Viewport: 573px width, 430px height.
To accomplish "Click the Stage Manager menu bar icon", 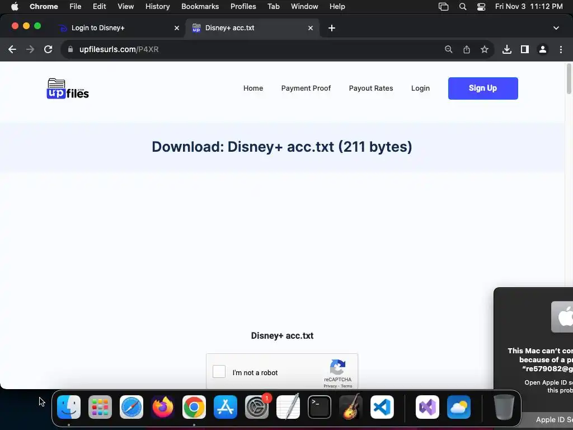I will [x=443, y=7].
